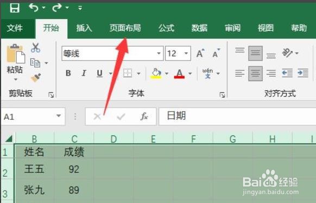This screenshot has width=316, height=203.
Task: Click the 粘贴 paste clipboard icon
Action: coord(16,54)
